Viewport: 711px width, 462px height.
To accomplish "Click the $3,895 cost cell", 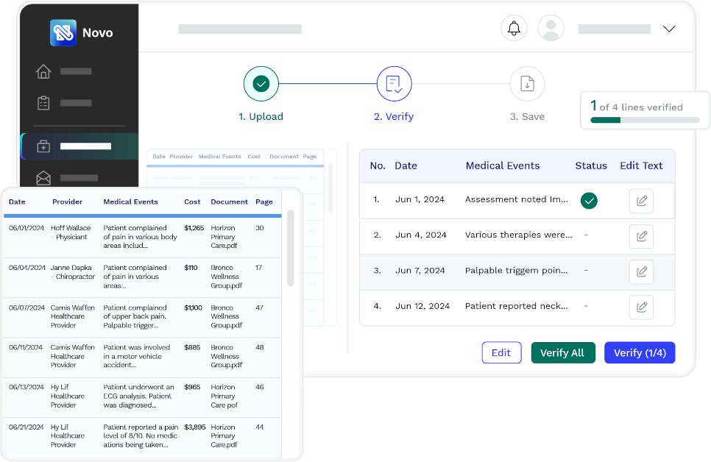I will pyautogui.click(x=194, y=427).
